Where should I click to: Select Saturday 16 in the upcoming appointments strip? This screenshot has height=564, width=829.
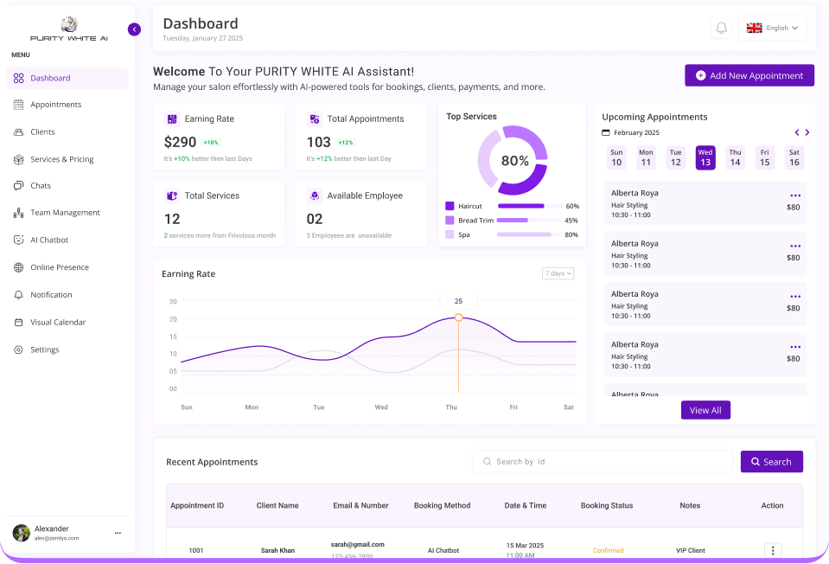coord(794,157)
